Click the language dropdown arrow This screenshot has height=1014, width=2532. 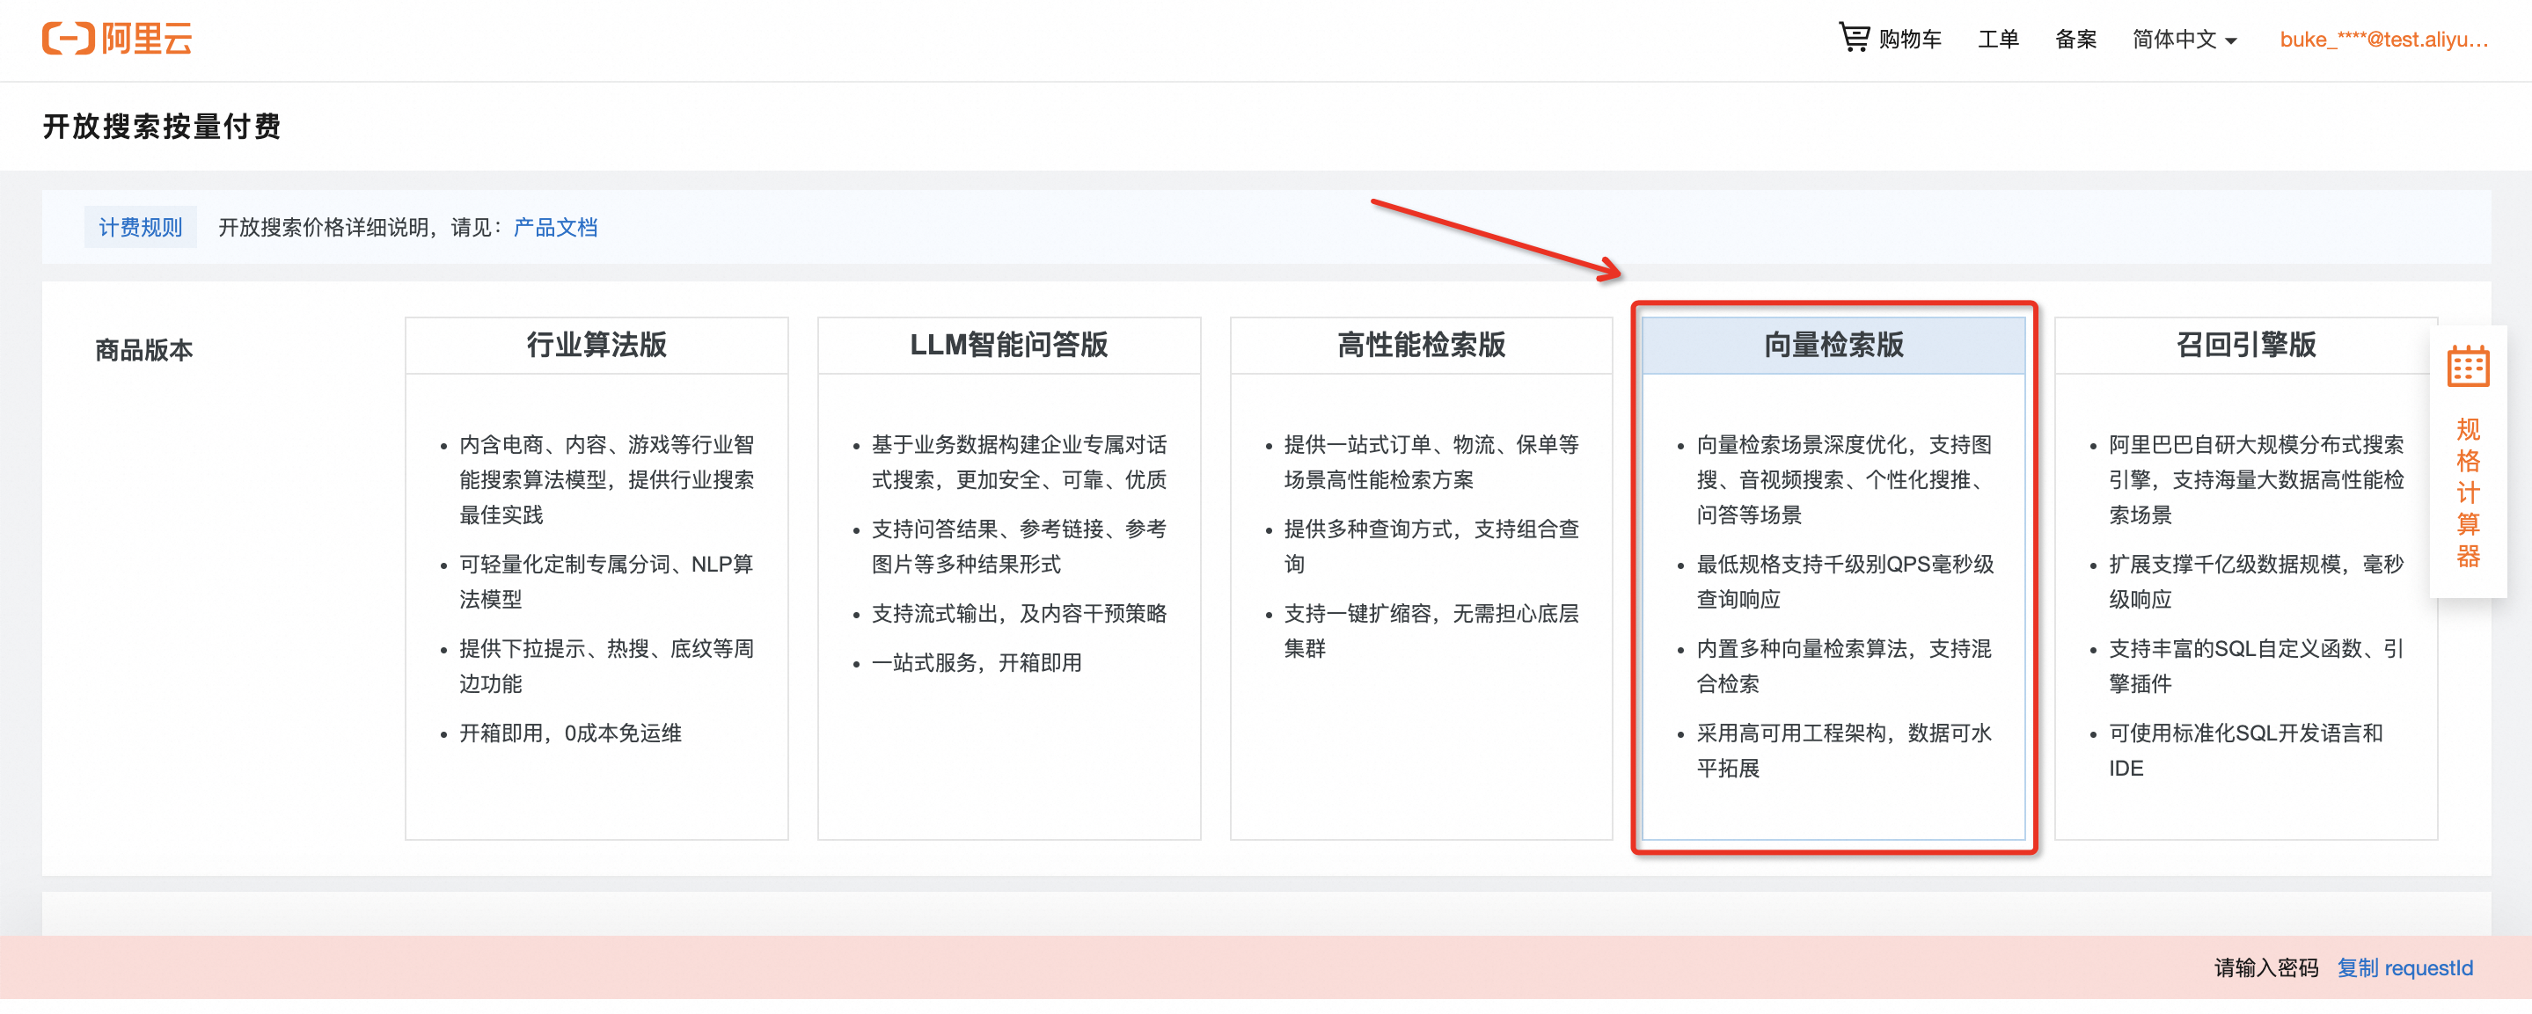(x=2231, y=41)
